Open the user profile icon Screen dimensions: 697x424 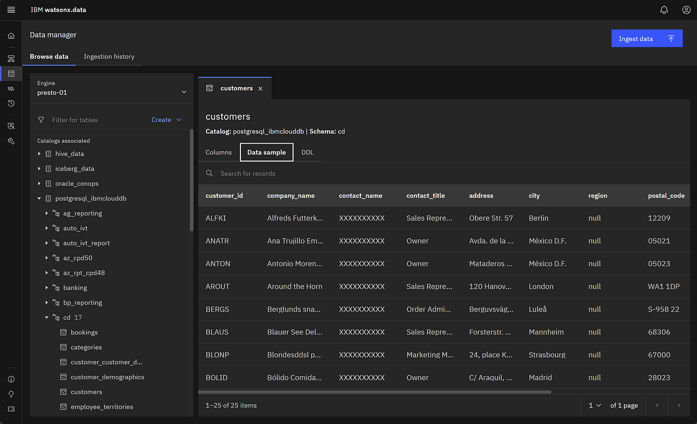pyautogui.click(x=686, y=10)
